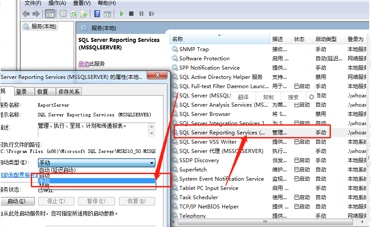
Task: Open the Help question mark icon
Action: pos(97,14)
